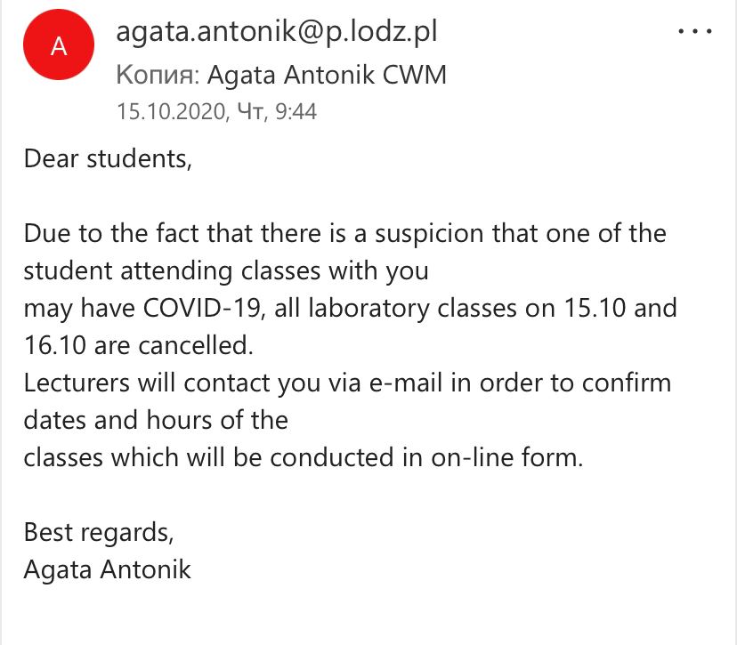Click the signature name Agata Antonik
Viewport: 737px width, 645px height.
coord(107,569)
